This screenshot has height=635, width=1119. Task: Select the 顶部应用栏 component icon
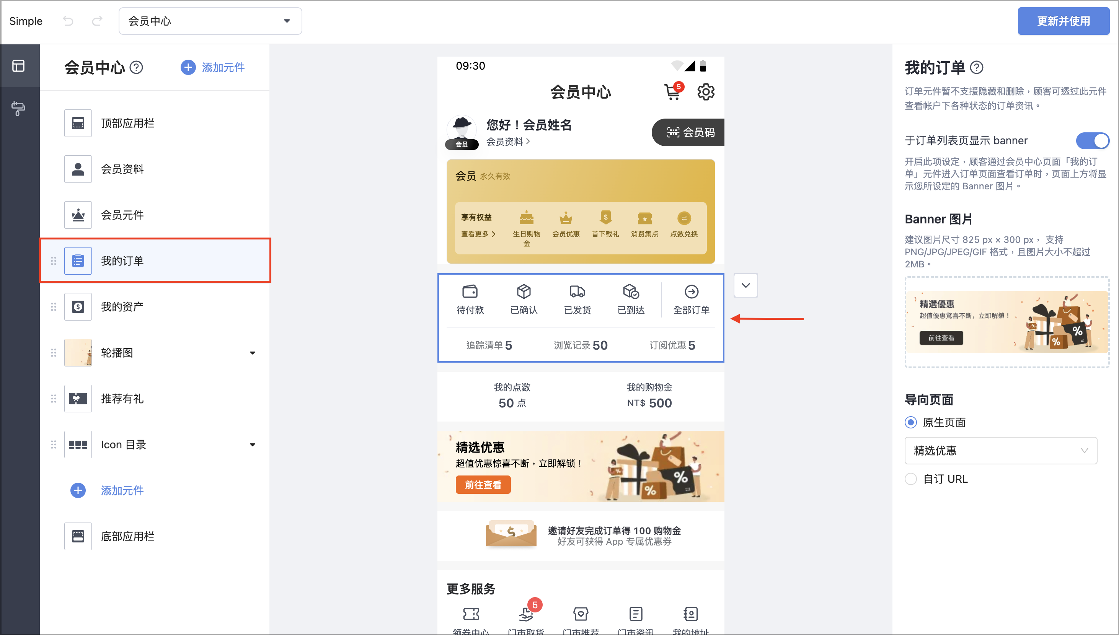click(x=78, y=123)
